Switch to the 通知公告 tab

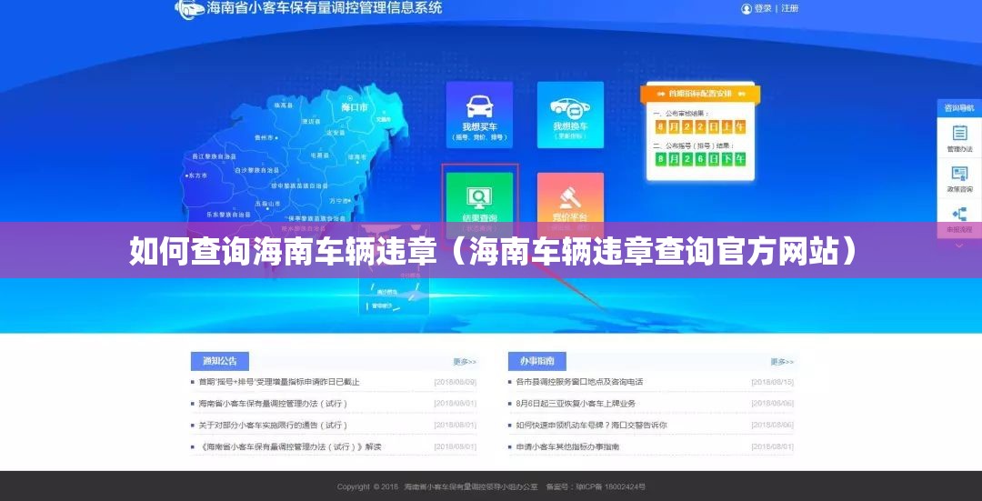click(x=220, y=361)
